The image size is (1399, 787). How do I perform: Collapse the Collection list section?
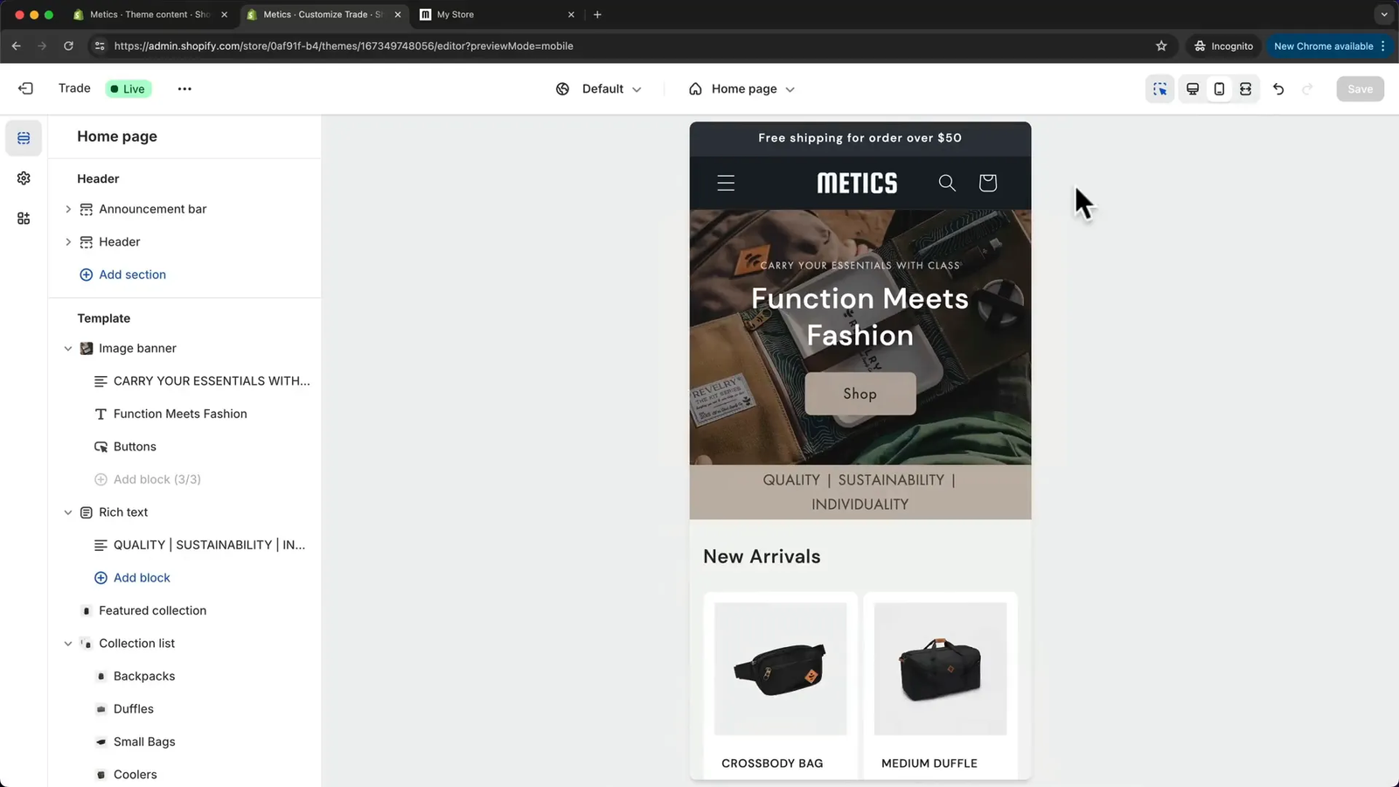[x=68, y=644]
